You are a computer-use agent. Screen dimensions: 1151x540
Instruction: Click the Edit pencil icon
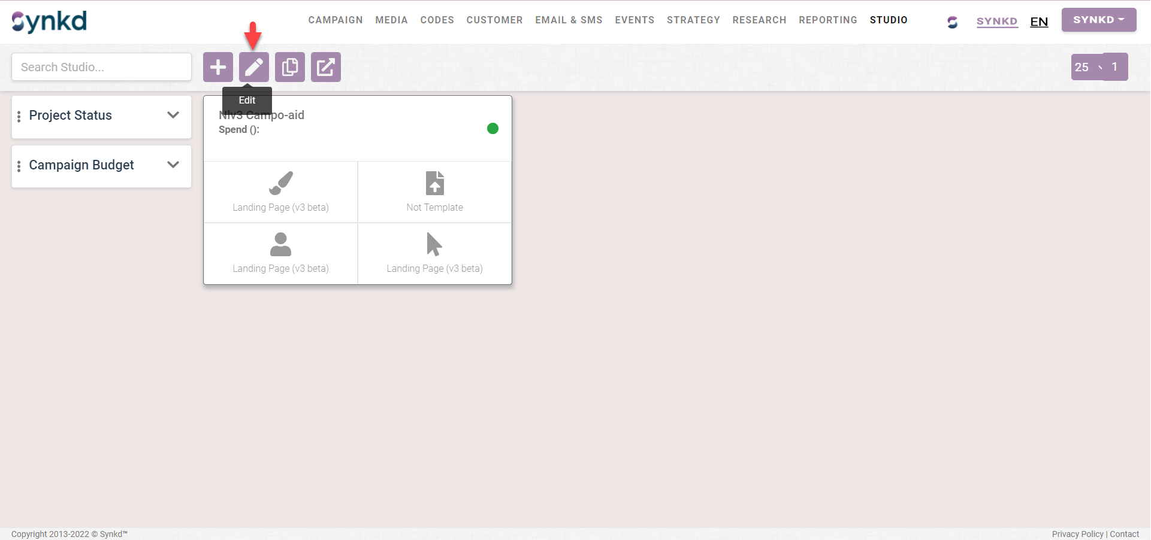click(x=254, y=67)
